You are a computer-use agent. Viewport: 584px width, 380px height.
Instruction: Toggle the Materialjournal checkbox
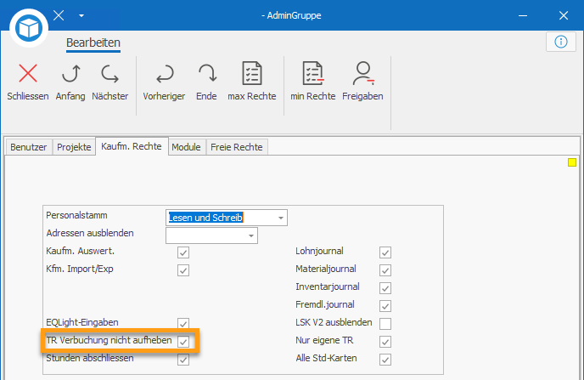coord(385,270)
